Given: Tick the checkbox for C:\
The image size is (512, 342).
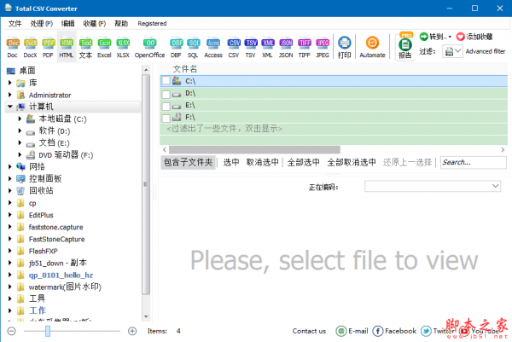Looking at the screenshot, I should point(166,81).
